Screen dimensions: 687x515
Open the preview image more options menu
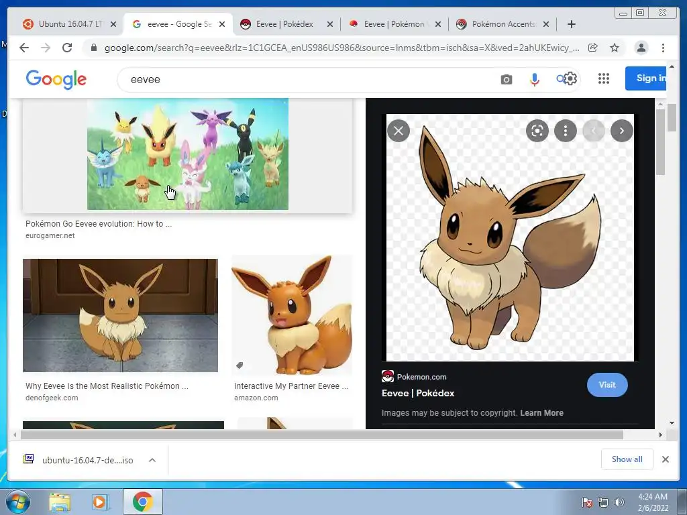click(x=565, y=131)
